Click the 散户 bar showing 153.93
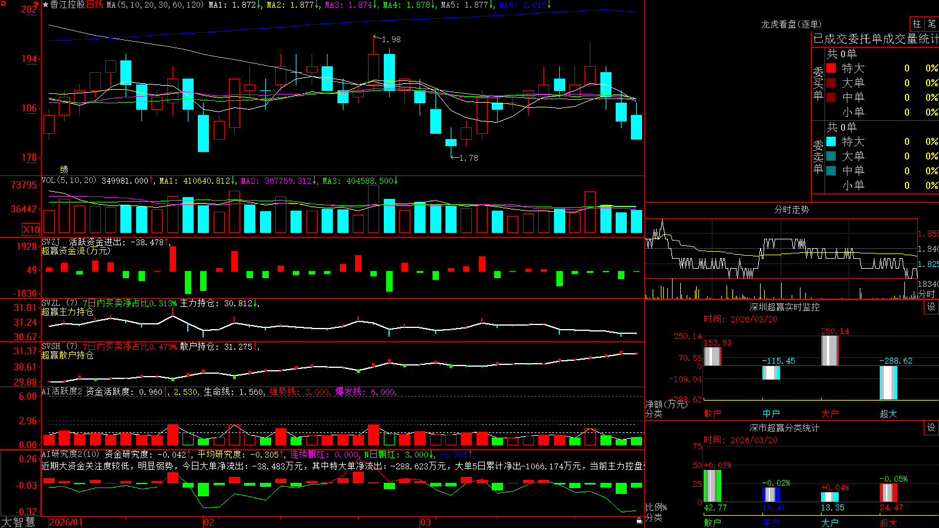This screenshot has height=528, width=939. pyautogui.click(x=712, y=356)
